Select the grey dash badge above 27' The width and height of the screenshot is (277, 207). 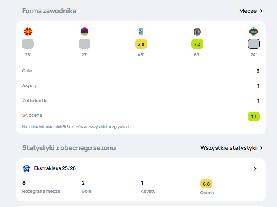point(84,44)
